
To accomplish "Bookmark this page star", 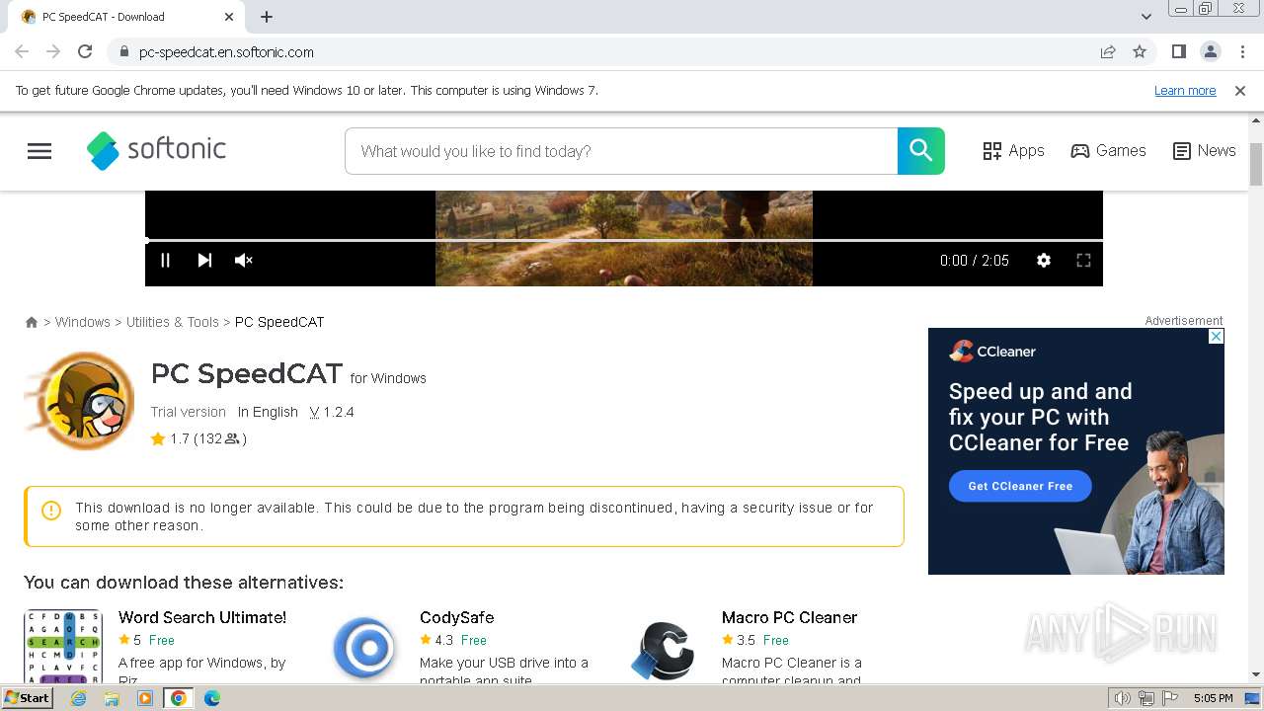I will click(x=1140, y=52).
